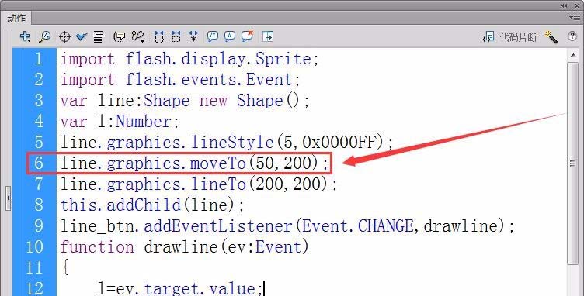Click the opening brace on line 11
584x296 pixels.
pos(65,267)
